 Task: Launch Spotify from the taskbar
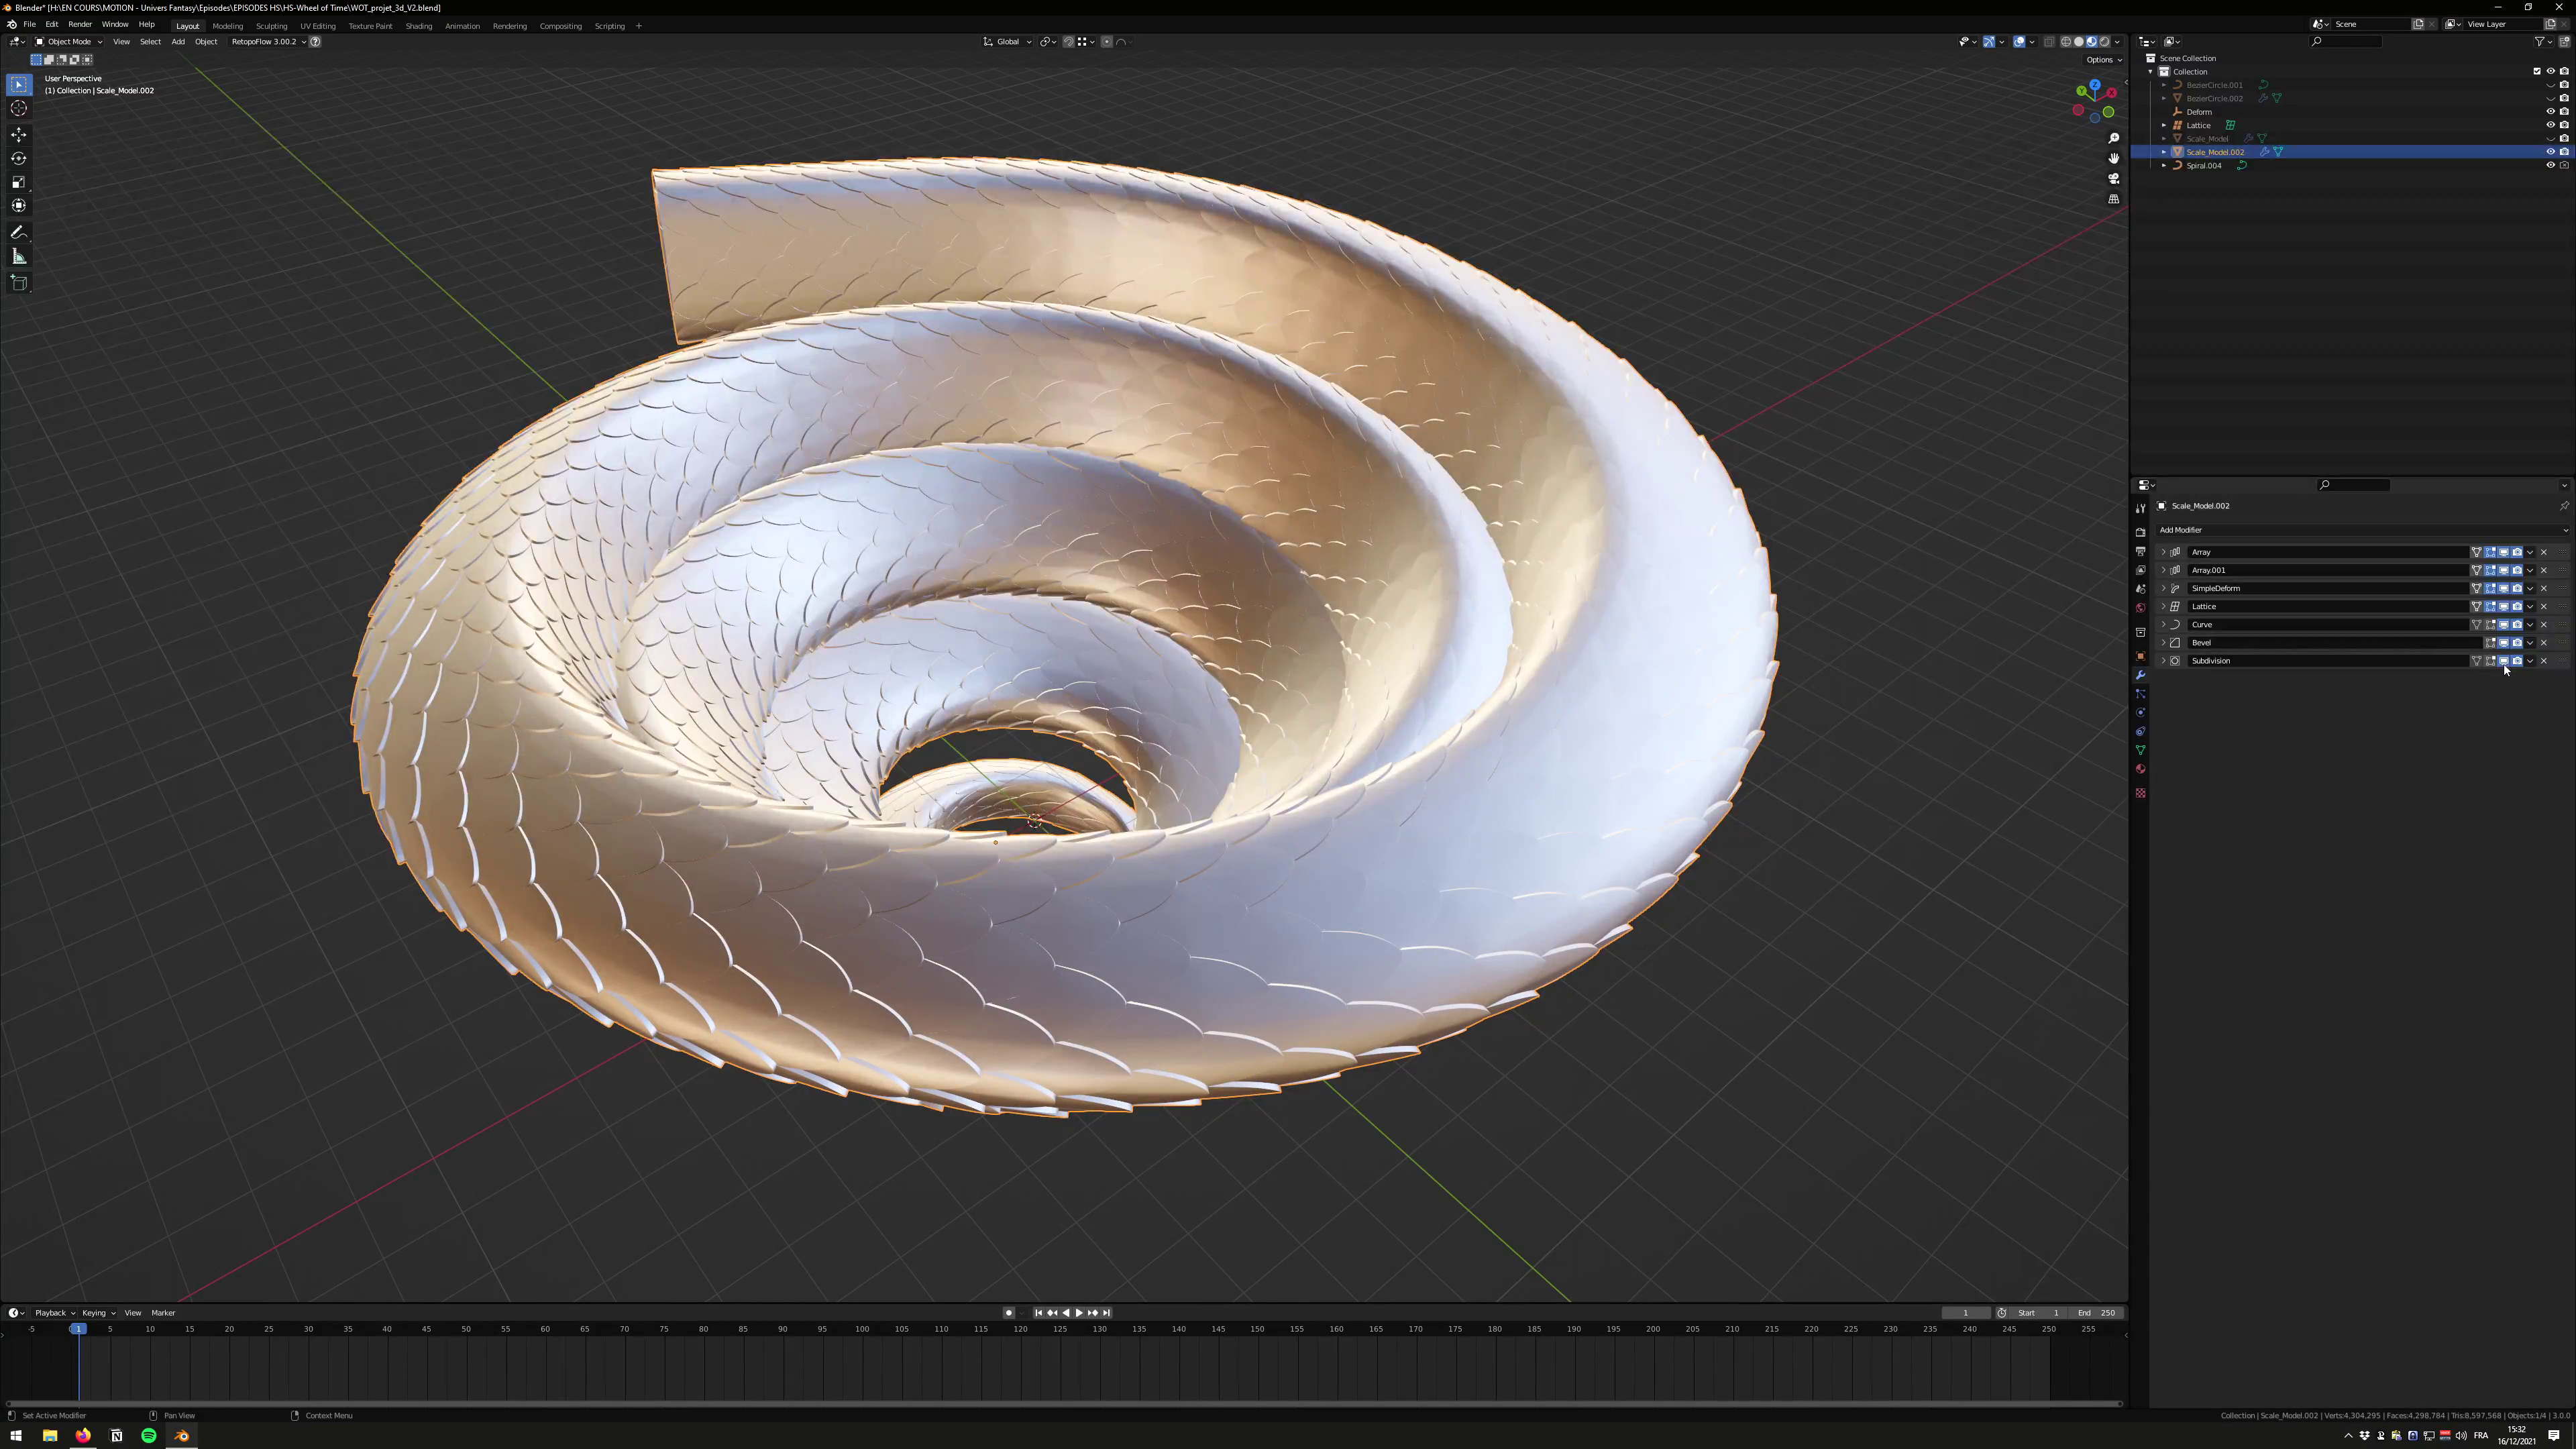[x=149, y=1435]
